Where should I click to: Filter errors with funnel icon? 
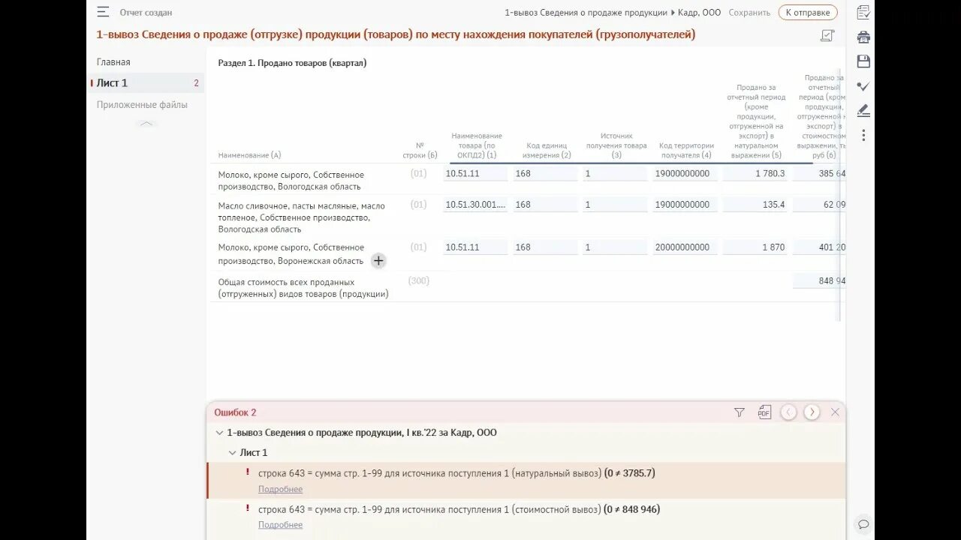click(x=740, y=412)
